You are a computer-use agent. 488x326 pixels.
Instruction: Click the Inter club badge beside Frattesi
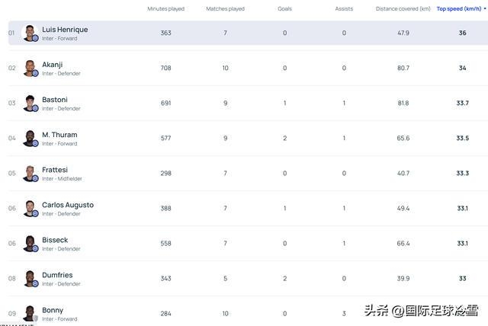click(35, 178)
